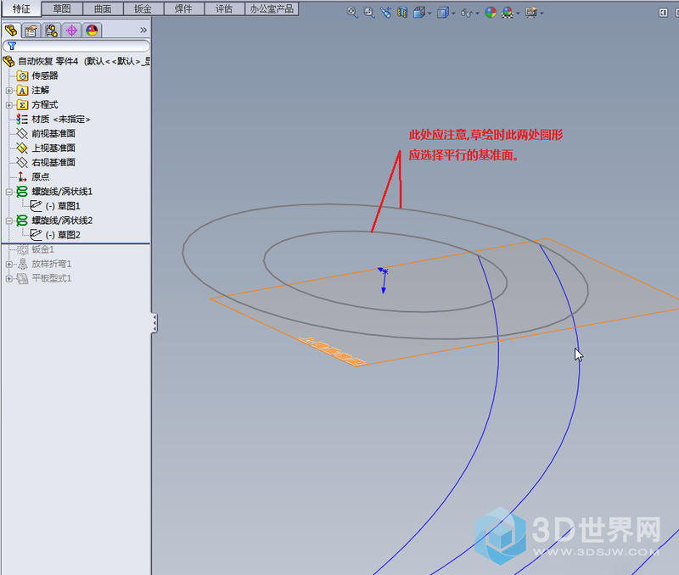Viewport: 679px width, 575px height.
Task: Open the PropertyManager tab icon
Action: [31, 31]
